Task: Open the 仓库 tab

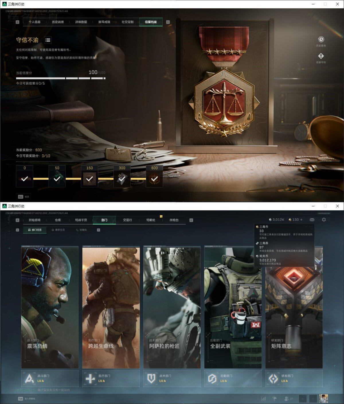Action: pyautogui.click(x=58, y=220)
